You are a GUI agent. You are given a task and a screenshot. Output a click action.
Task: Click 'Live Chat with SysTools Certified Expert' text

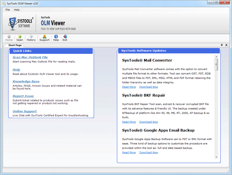pyautogui.click(x=51, y=115)
